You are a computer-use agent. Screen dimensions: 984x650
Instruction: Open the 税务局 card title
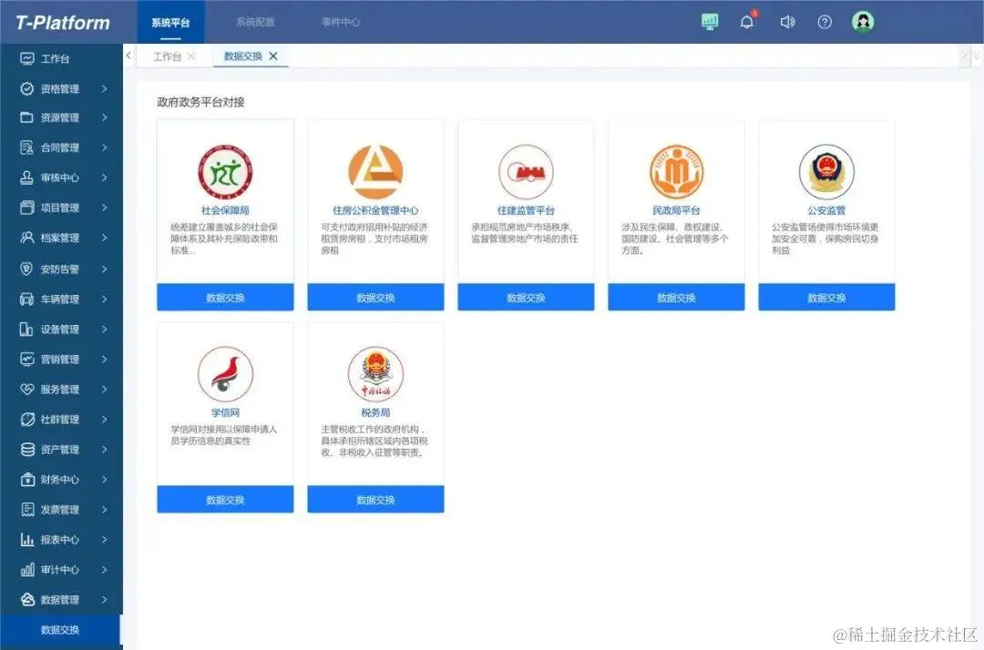coord(375,412)
